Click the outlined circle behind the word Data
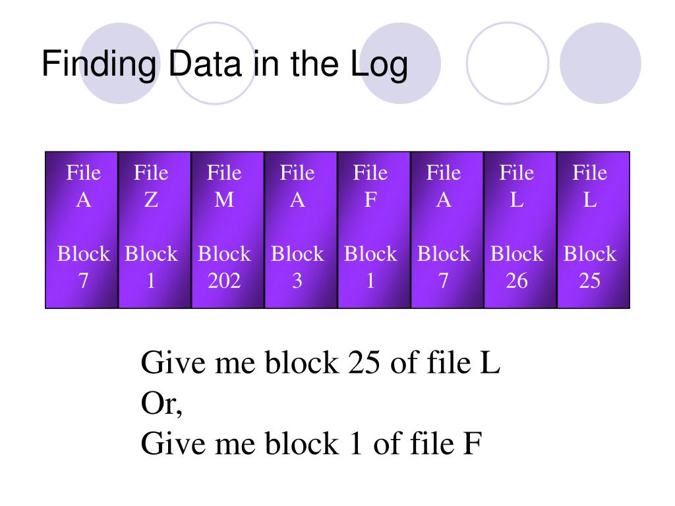Viewport: 675px width, 506px height. coord(216,63)
